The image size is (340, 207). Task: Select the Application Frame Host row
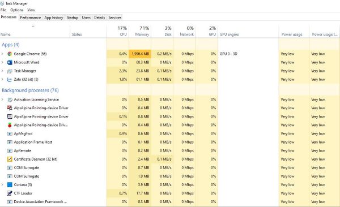(x=170, y=142)
